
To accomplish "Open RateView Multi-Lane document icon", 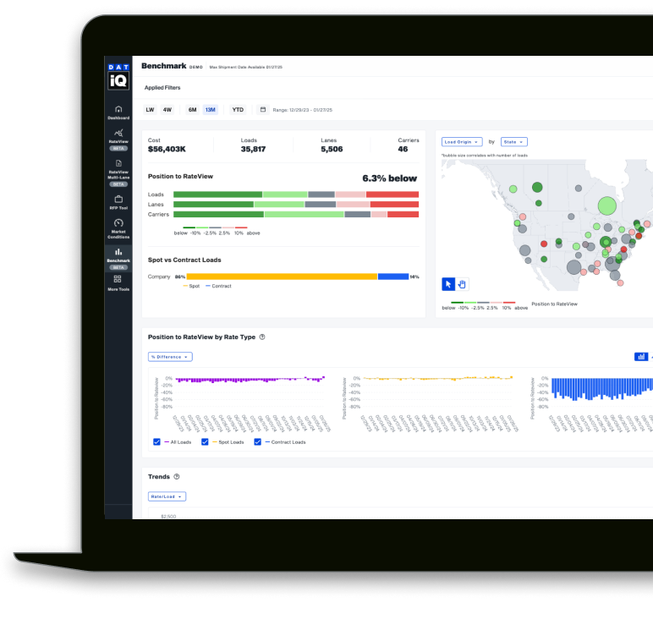I will point(118,164).
